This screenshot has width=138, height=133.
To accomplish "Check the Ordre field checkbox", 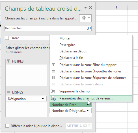I will click(7, 38).
